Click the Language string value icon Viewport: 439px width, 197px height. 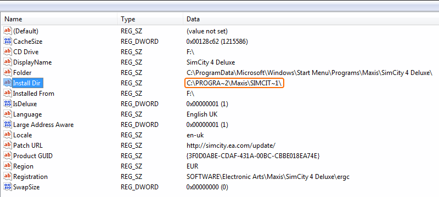[x=8, y=114]
